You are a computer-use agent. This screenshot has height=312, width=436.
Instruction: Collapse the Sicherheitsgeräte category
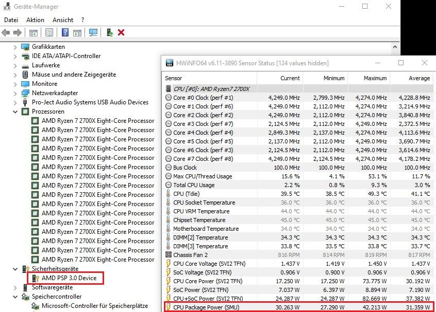click(15, 269)
